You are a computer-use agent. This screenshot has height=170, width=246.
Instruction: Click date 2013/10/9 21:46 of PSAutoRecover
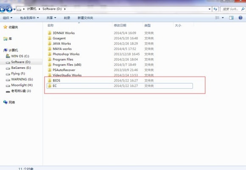pyautogui.click(x=126, y=70)
